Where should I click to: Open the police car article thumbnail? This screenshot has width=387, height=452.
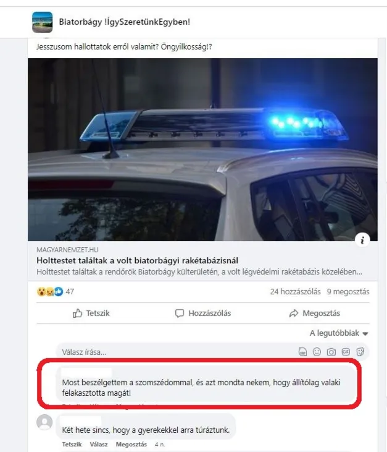coord(202,149)
